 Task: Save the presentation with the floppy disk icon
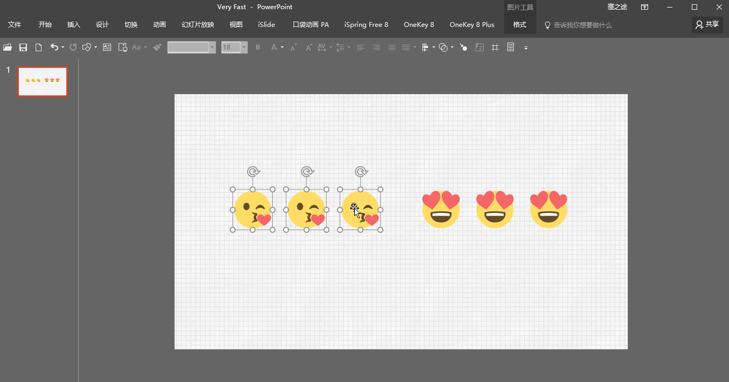coord(23,47)
